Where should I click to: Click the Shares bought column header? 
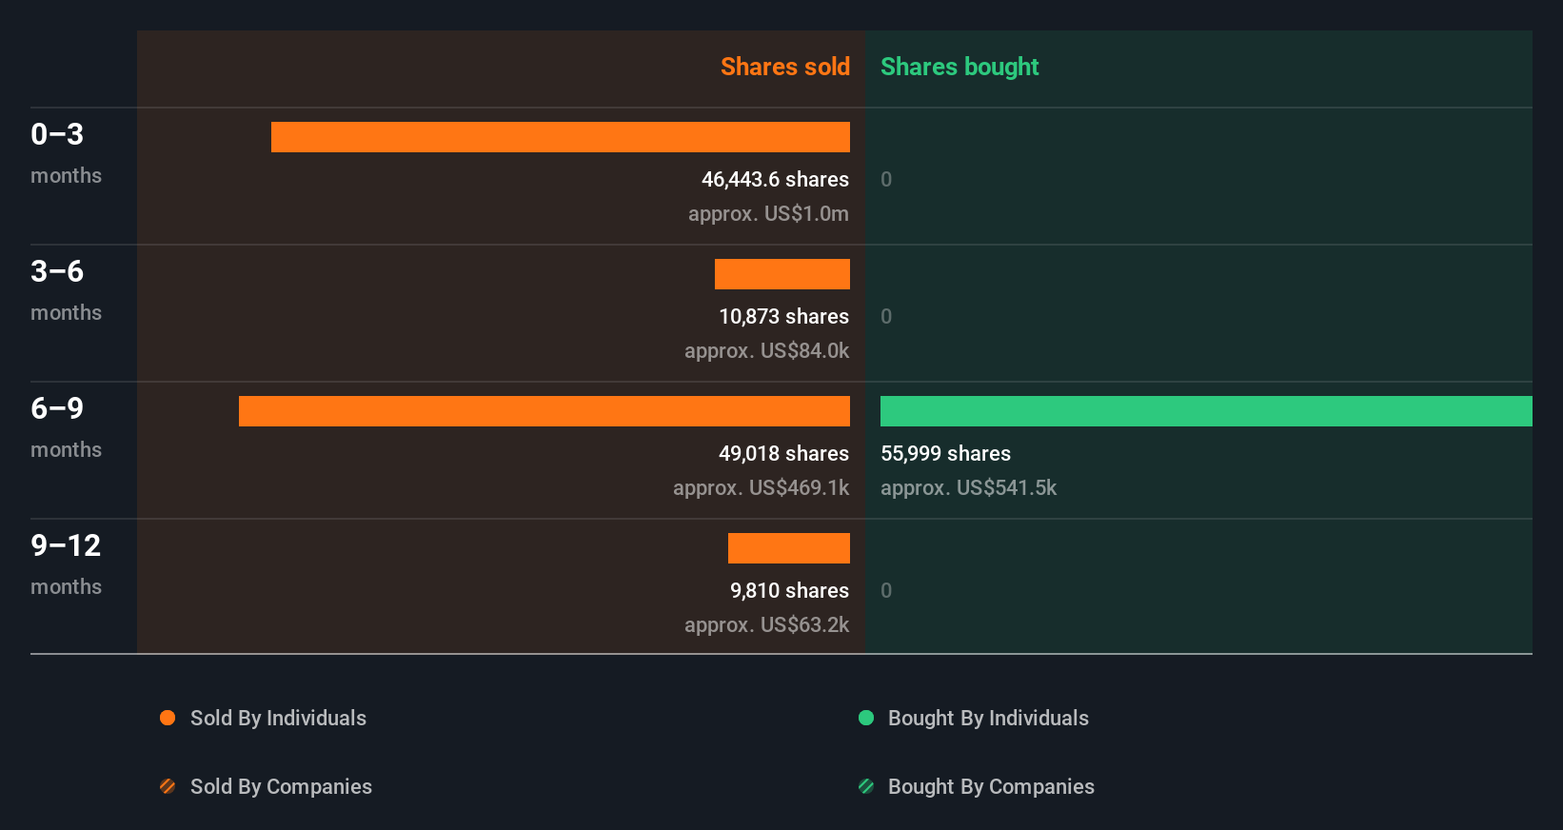tap(960, 67)
